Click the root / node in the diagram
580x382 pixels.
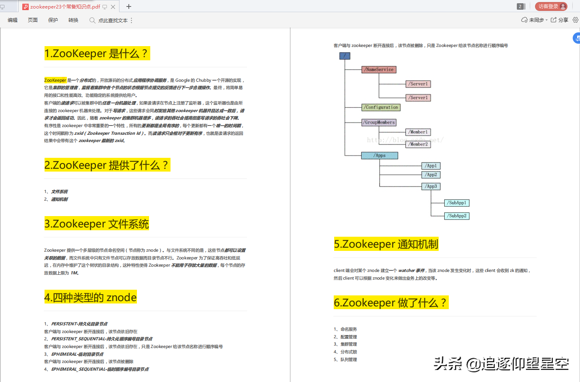point(345,56)
